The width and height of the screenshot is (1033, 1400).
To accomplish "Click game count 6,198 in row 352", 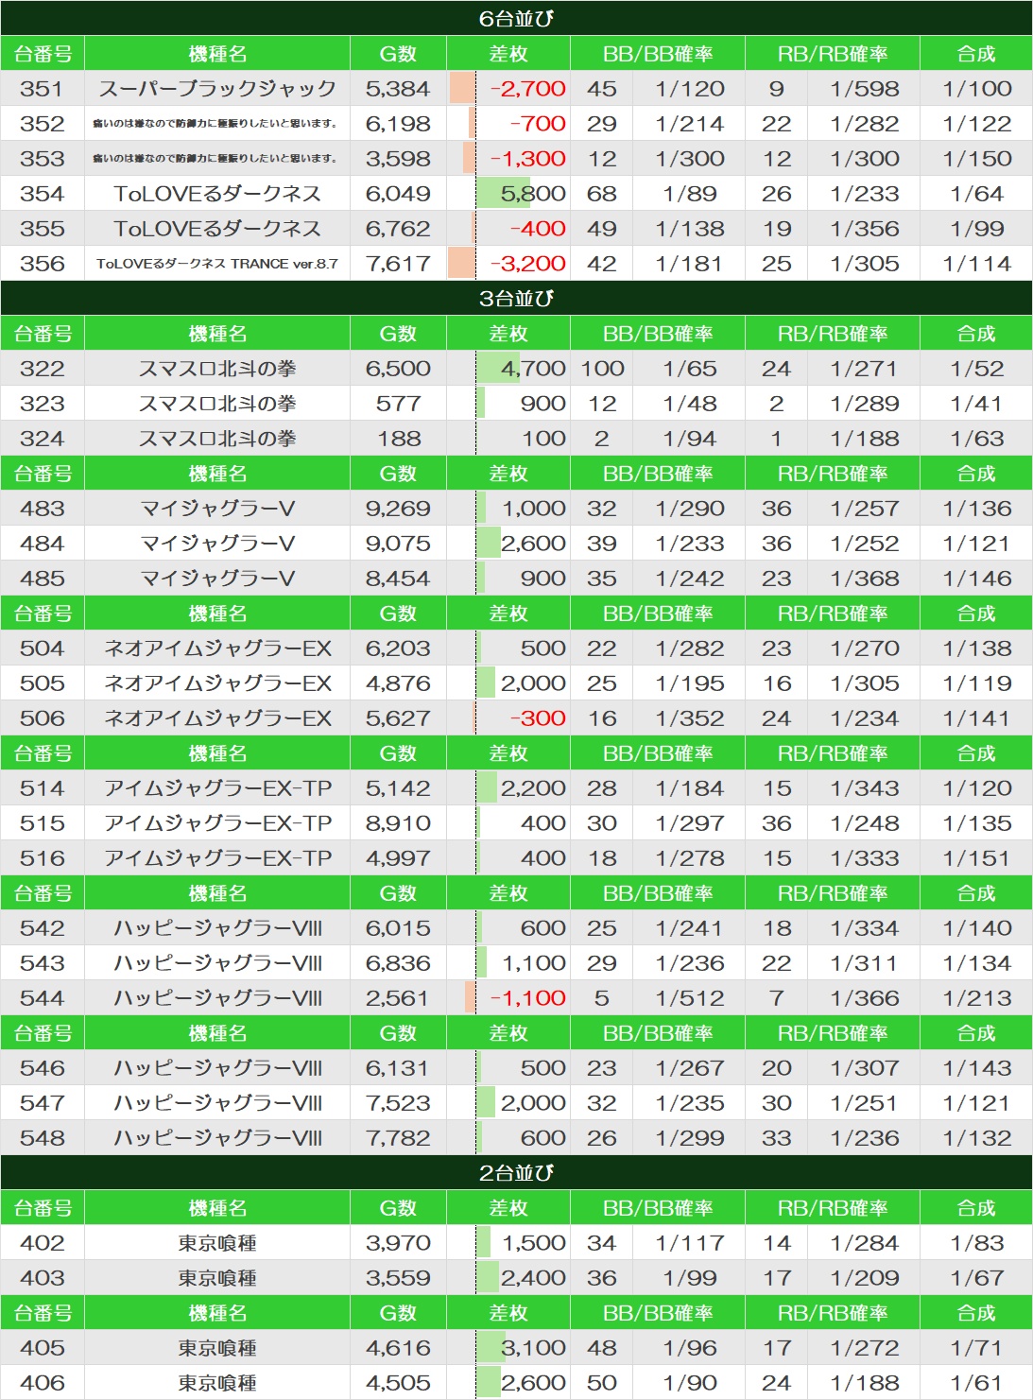I will point(398,123).
